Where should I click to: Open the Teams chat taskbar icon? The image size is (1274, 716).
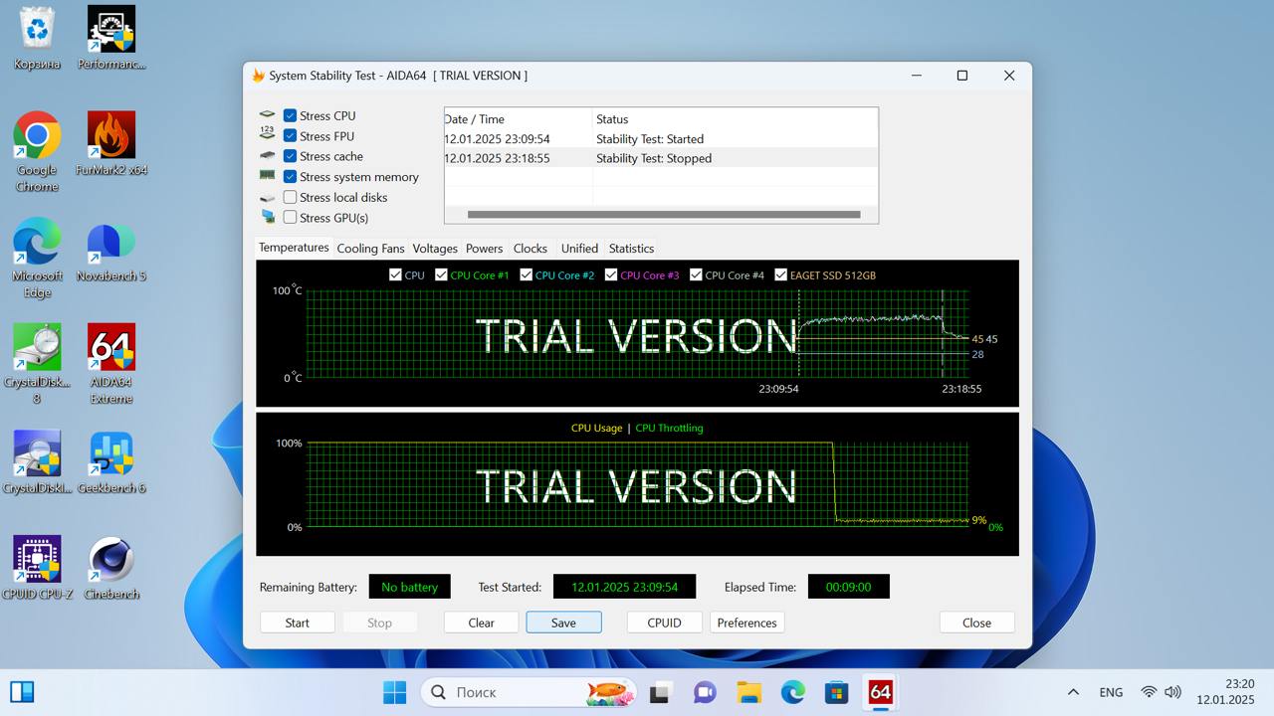point(705,692)
